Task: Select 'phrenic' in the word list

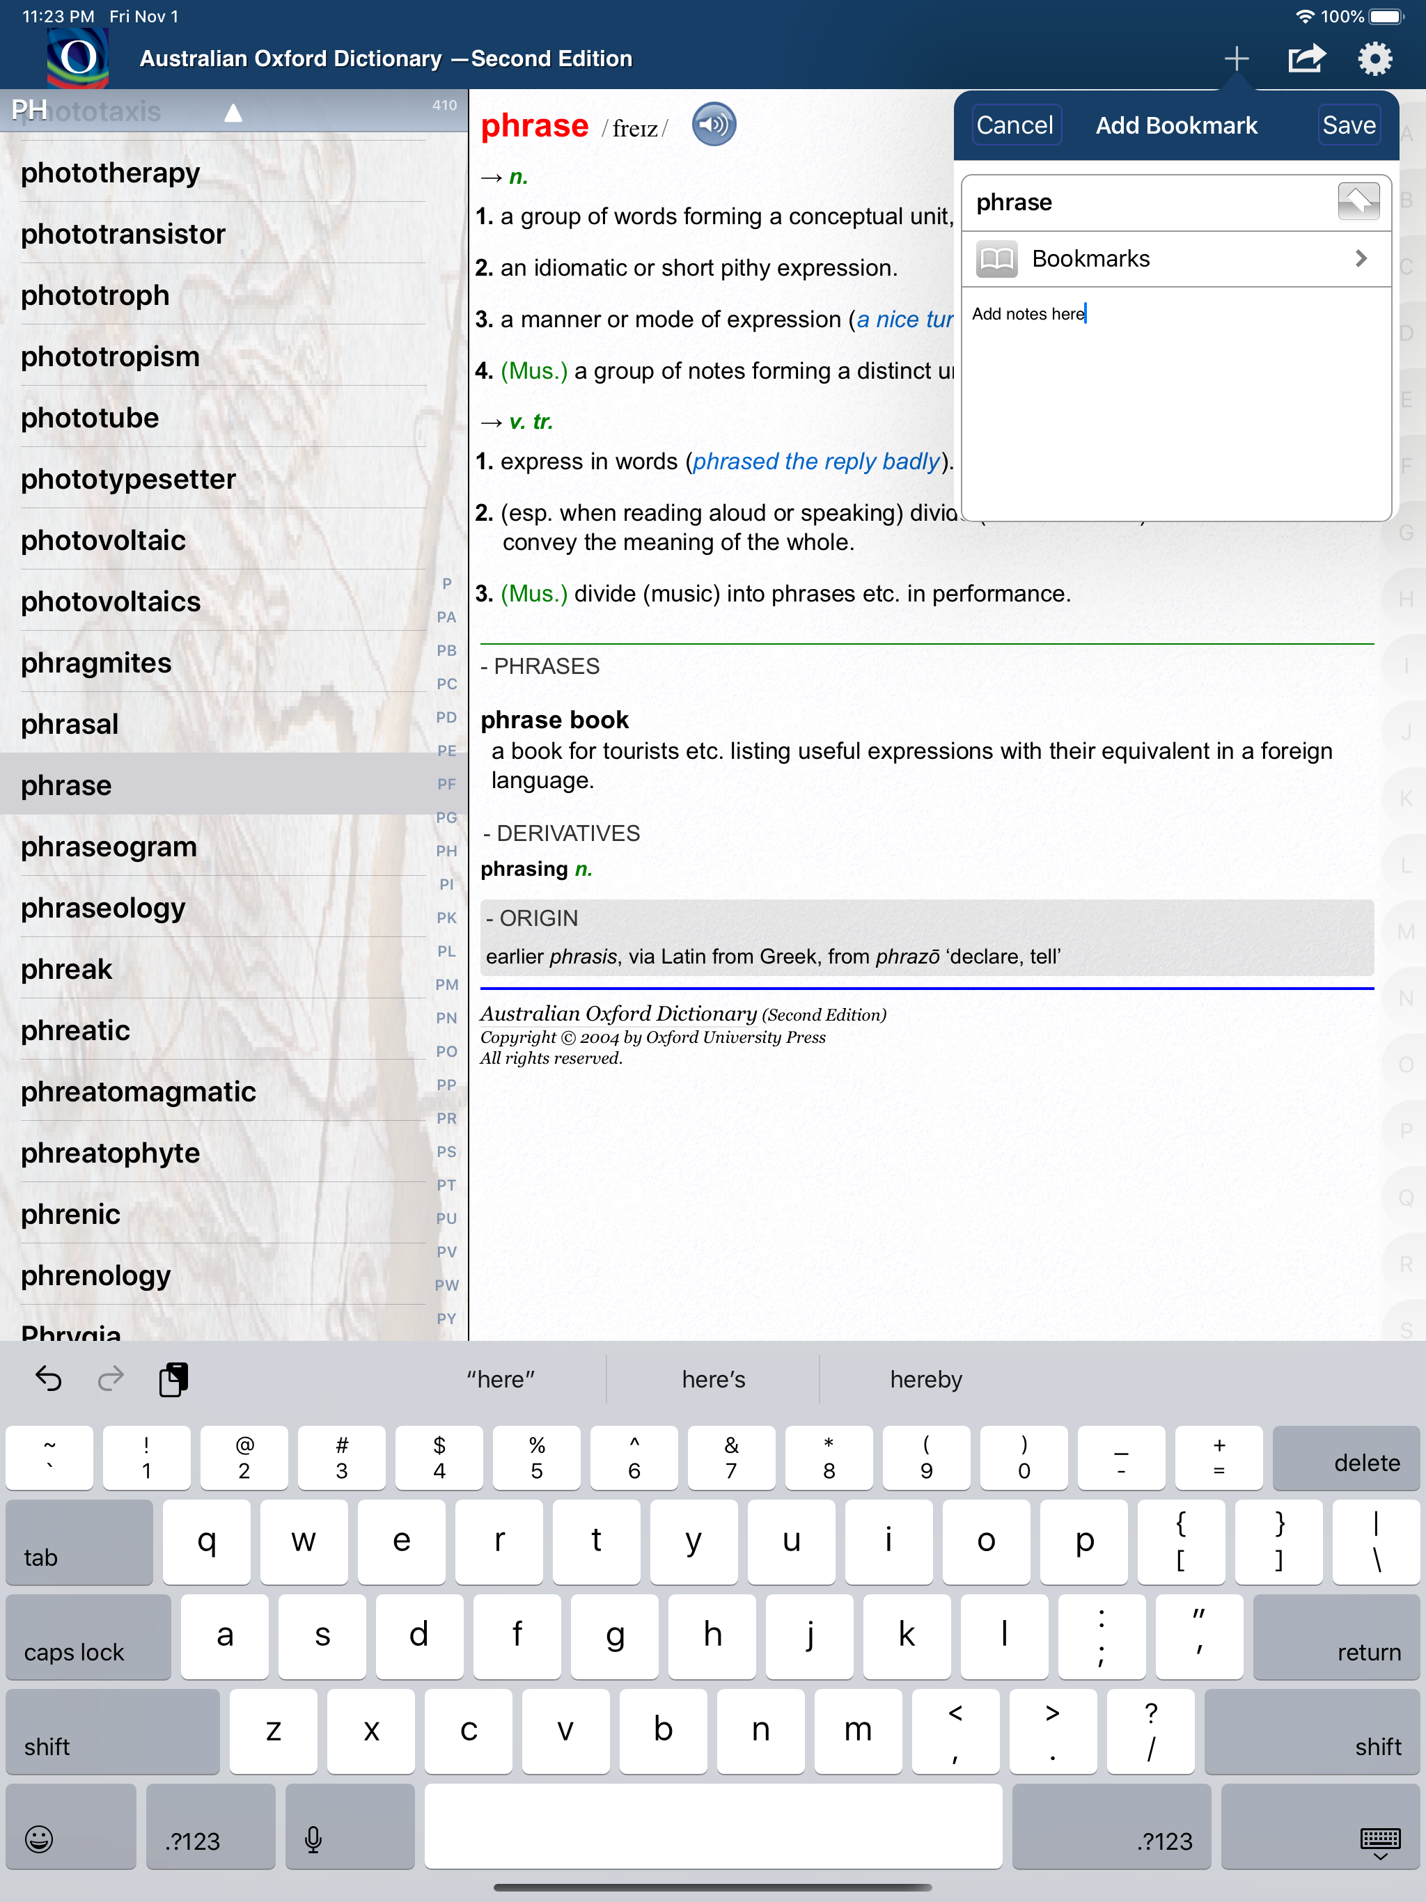Action: coord(224,1213)
